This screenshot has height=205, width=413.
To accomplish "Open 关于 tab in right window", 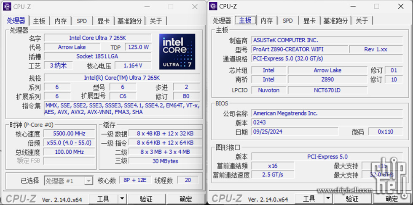I will pos(362,21).
